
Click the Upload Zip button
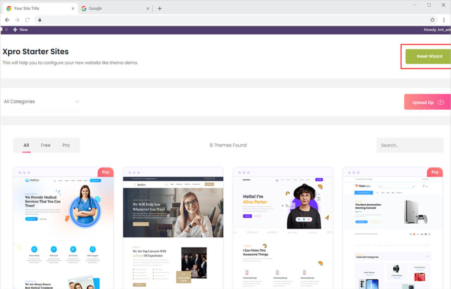428,102
